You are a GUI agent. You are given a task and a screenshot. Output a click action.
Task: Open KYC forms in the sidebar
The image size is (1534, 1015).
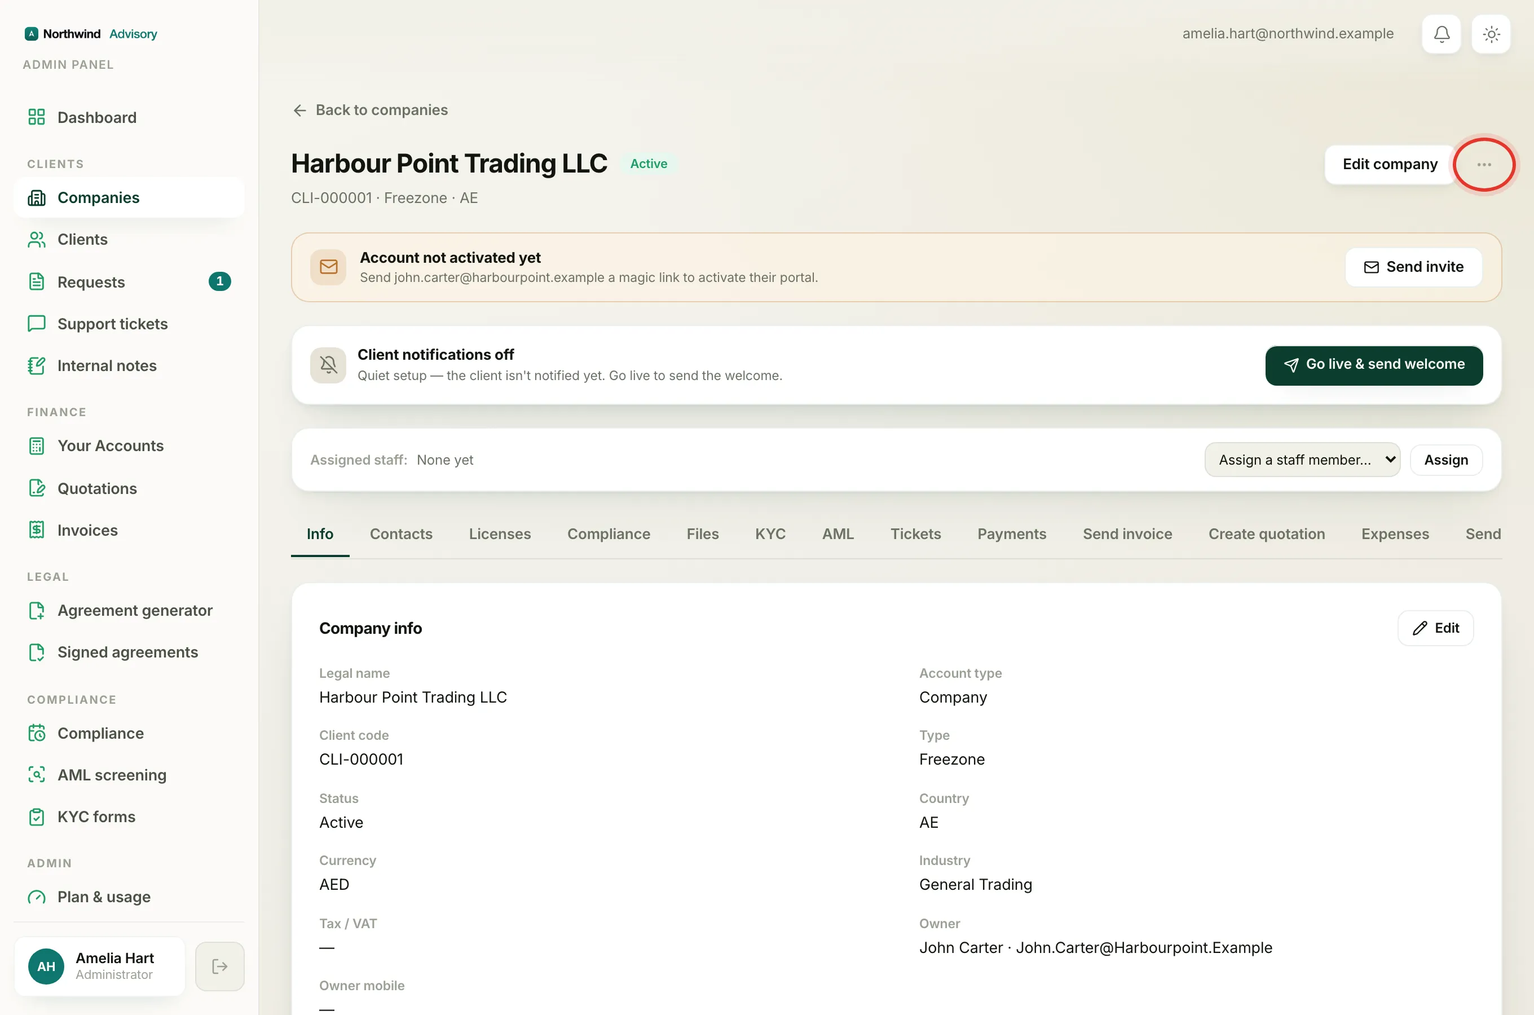coord(129,817)
